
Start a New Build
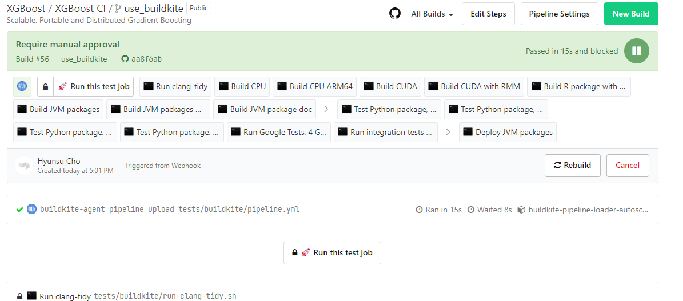(631, 14)
